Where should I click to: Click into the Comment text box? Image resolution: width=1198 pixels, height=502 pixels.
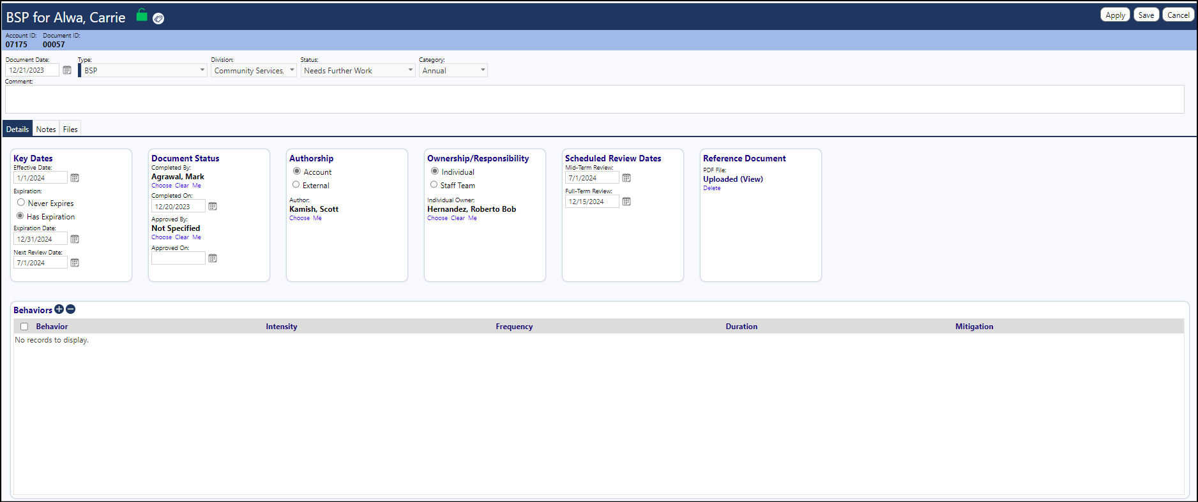[x=595, y=100]
